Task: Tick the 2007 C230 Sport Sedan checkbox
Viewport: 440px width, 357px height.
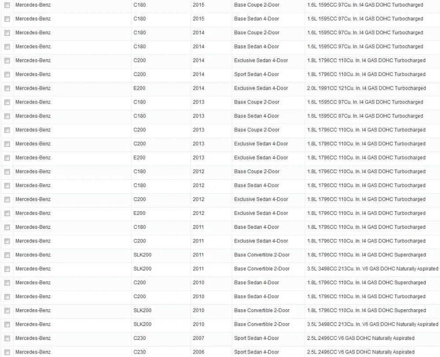Action: [x=7, y=339]
